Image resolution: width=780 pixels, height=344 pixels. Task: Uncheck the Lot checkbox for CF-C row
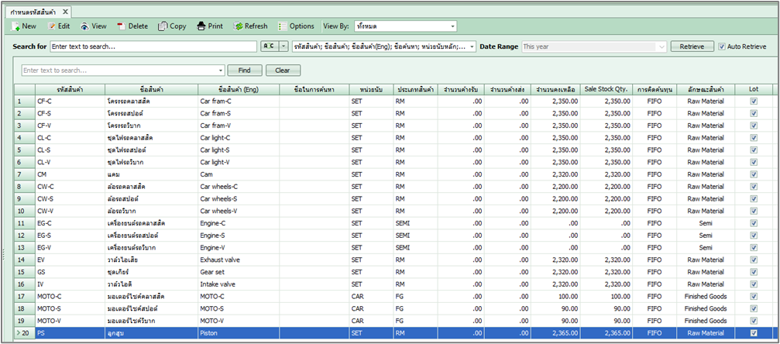tap(753, 101)
